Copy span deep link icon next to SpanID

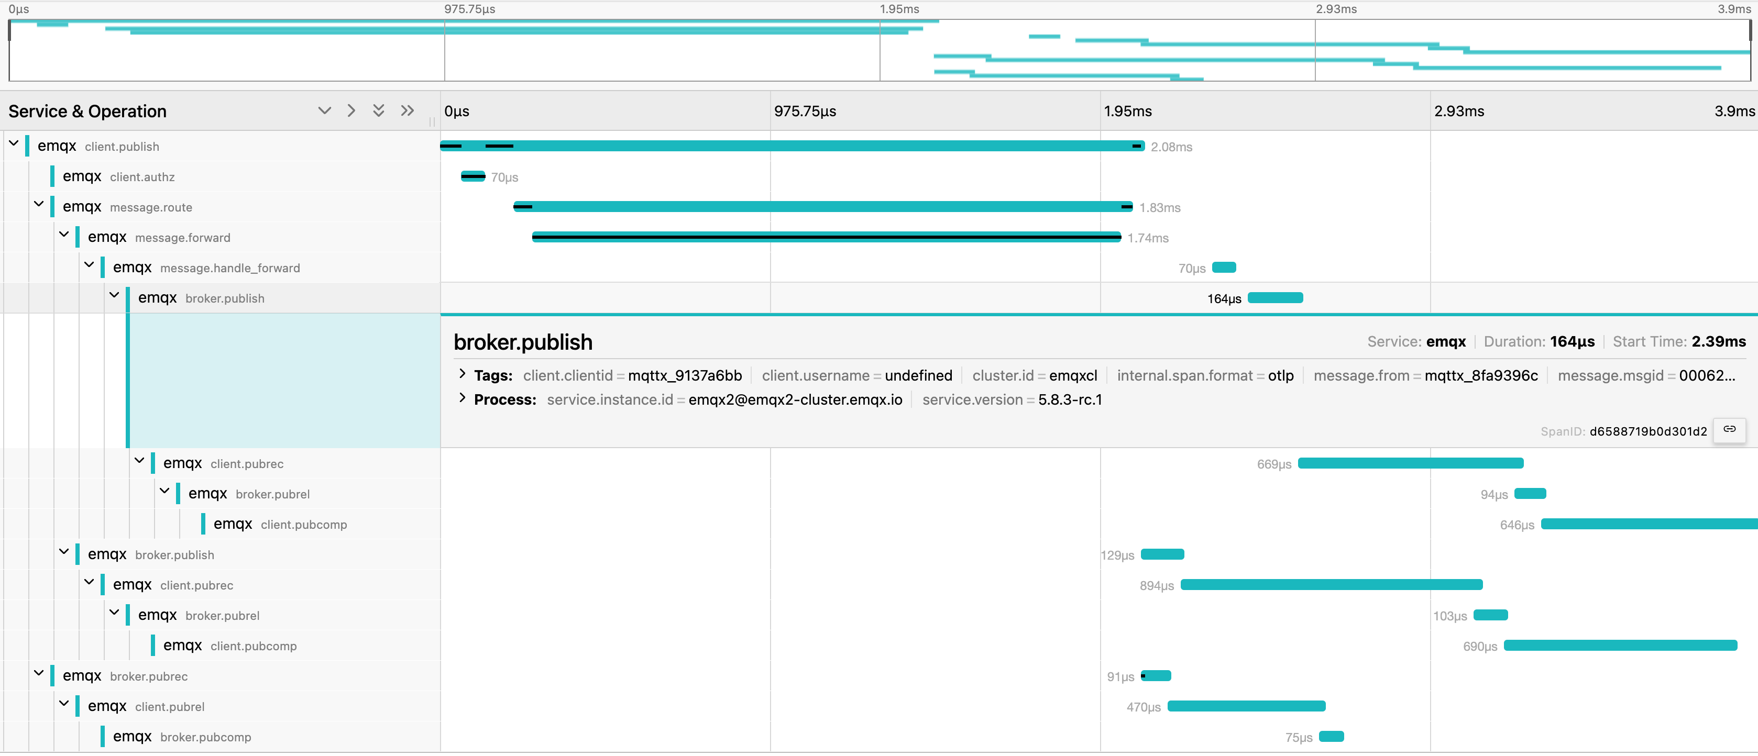click(x=1729, y=430)
